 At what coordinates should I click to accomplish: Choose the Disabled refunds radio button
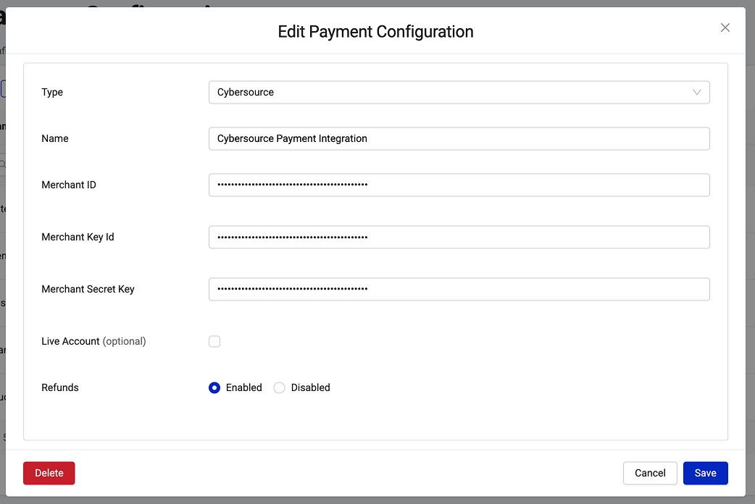pyautogui.click(x=280, y=387)
